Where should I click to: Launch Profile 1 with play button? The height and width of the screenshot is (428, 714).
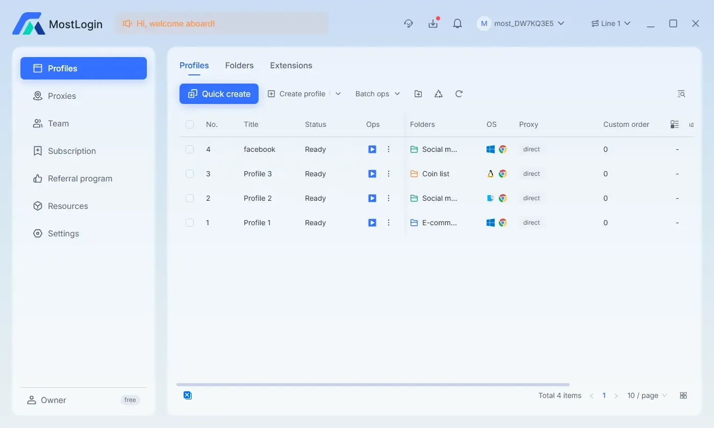coord(372,223)
